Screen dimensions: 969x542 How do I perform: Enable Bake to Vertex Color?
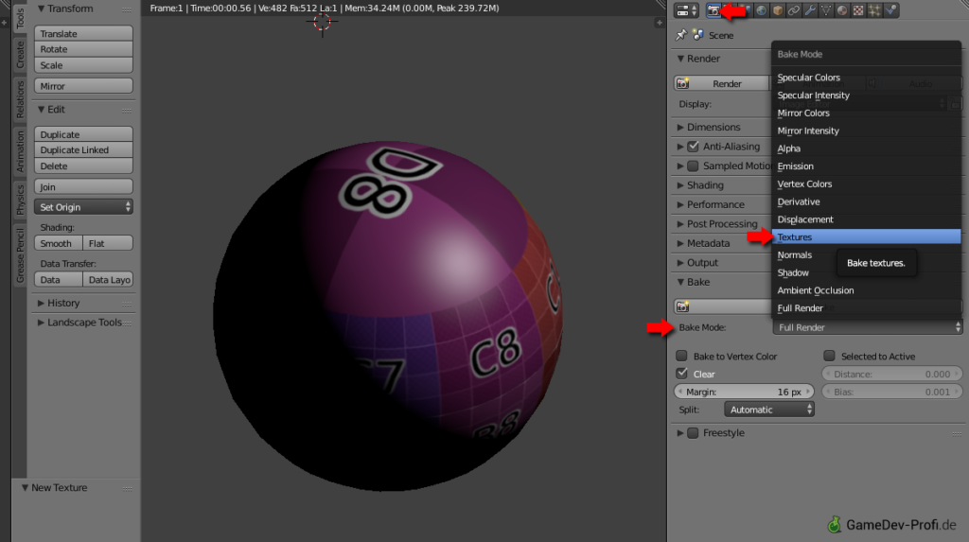pyautogui.click(x=681, y=356)
